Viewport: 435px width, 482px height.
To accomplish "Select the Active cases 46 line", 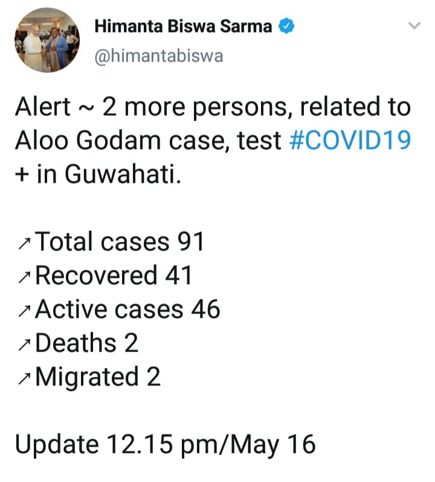I will tap(127, 309).
